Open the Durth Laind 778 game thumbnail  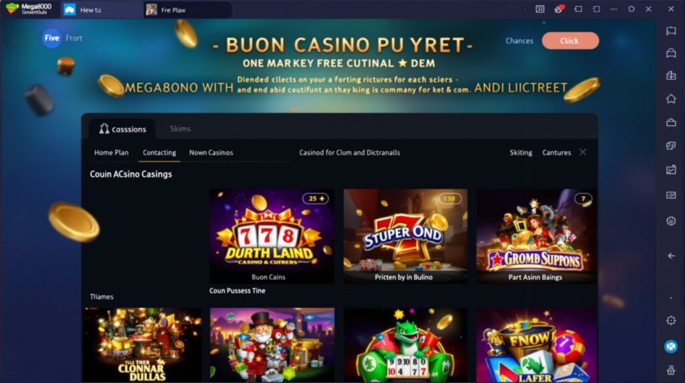pyautogui.click(x=272, y=236)
